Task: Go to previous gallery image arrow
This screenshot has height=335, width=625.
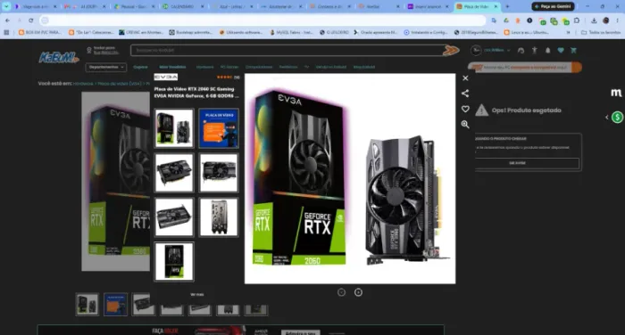Action: point(342,292)
